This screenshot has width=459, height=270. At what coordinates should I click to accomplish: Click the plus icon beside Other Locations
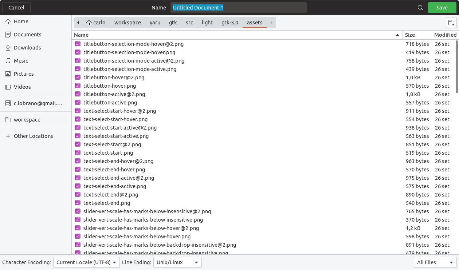(8, 136)
